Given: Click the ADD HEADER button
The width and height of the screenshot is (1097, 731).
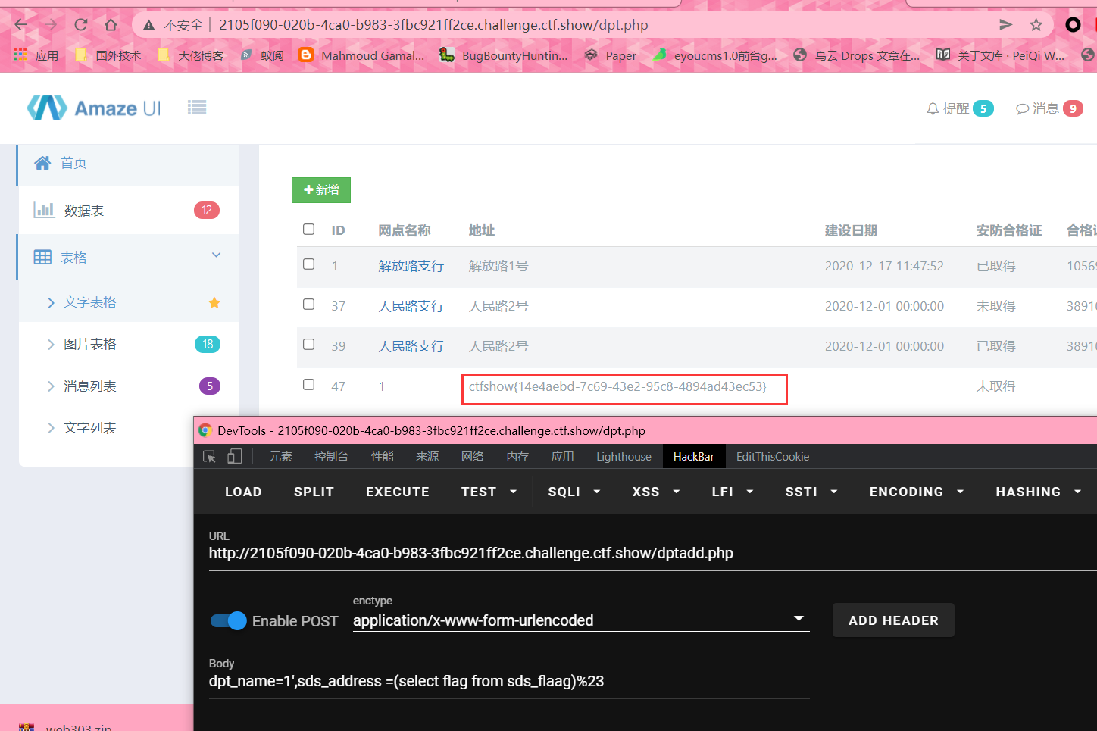Looking at the screenshot, I should 893,620.
